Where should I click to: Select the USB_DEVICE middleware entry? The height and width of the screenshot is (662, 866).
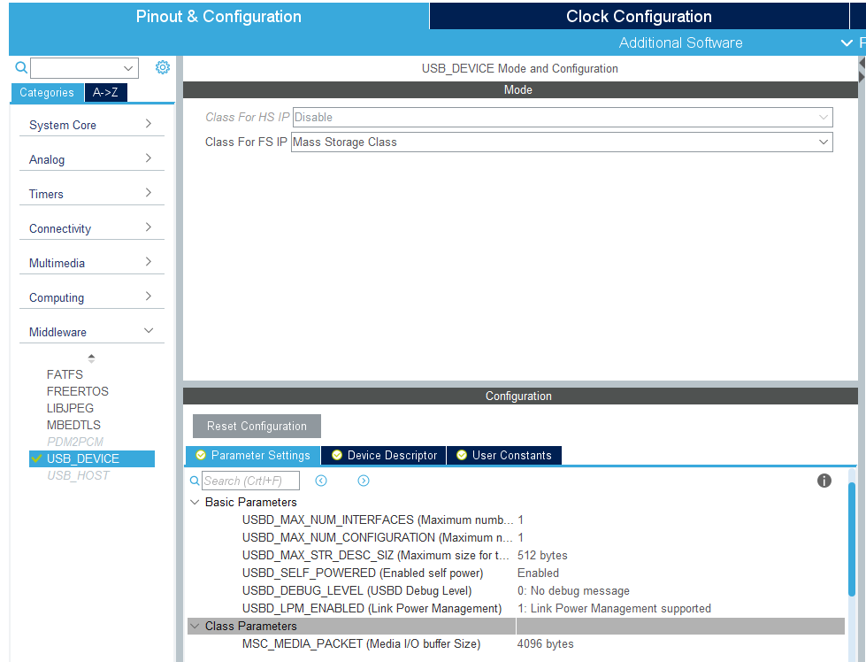click(92, 458)
